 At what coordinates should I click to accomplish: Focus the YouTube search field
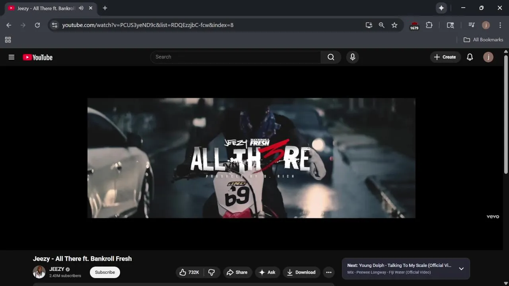click(236, 57)
